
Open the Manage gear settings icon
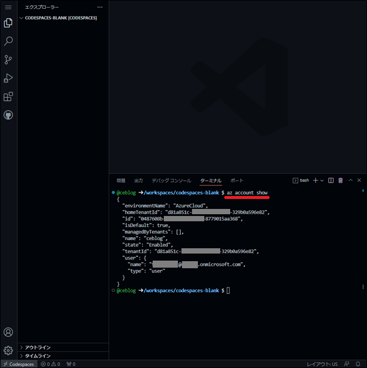pos(8,350)
